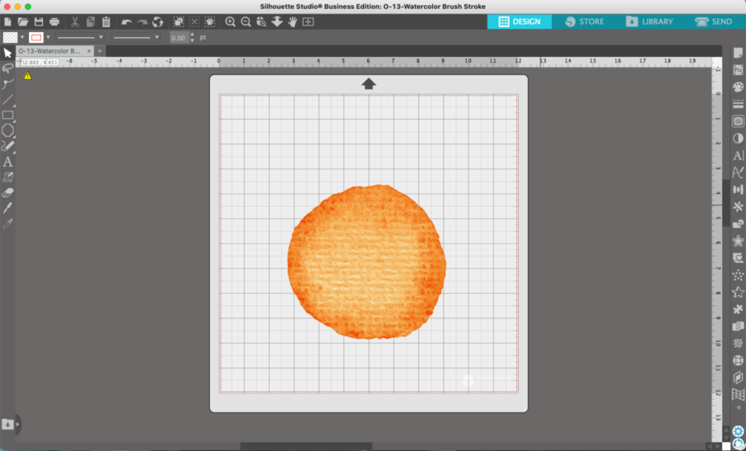The image size is (746, 451).
Task: Open the line thickness dropdown
Action: point(136,37)
